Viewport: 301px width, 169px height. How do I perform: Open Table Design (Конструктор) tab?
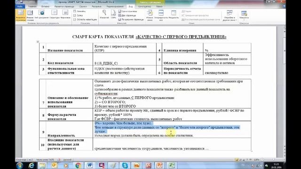144,7
